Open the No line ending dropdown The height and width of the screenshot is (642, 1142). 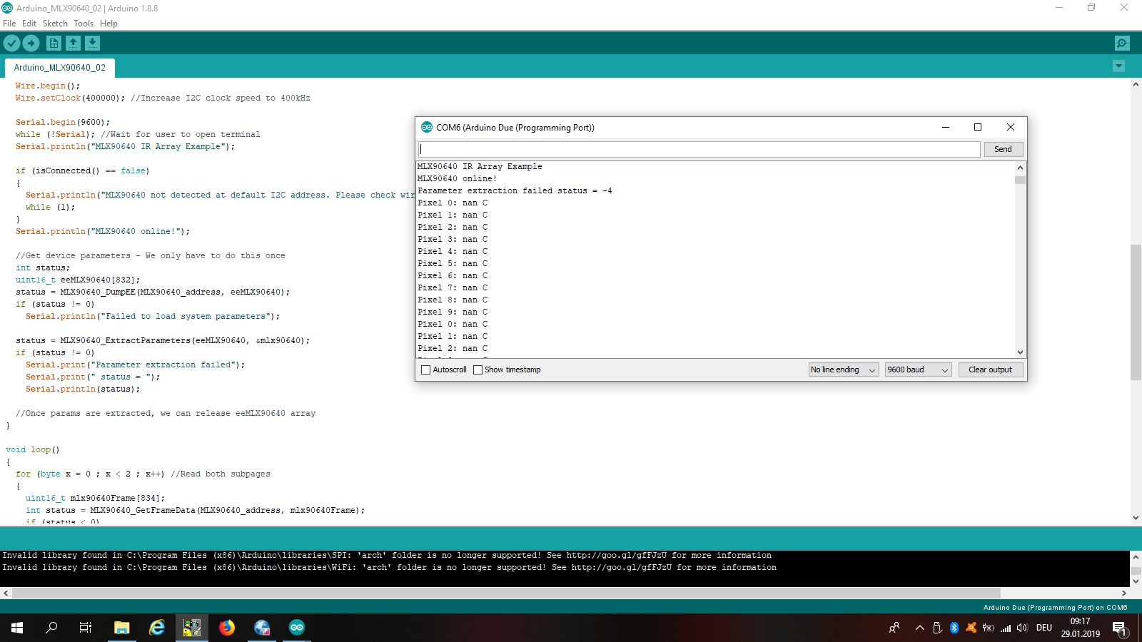point(843,370)
